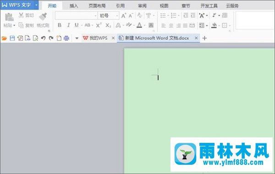Viewport: 275px width, 174px height.
Task: Decrease font size with A- icon
Action: 131,16
